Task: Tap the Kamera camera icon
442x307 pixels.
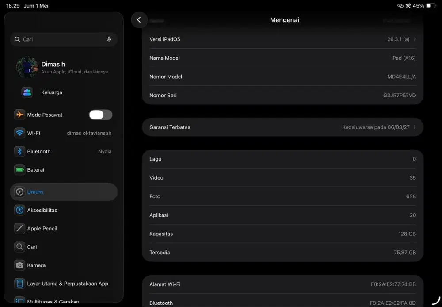Action: click(x=20, y=265)
